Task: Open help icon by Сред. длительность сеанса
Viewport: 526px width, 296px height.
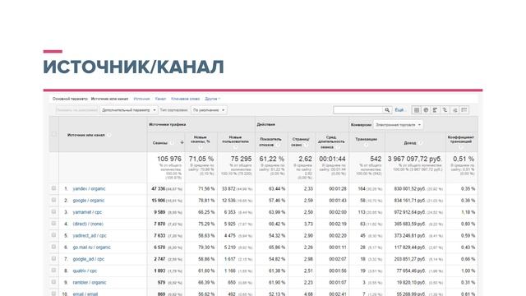Action: (x=338, y=147)
